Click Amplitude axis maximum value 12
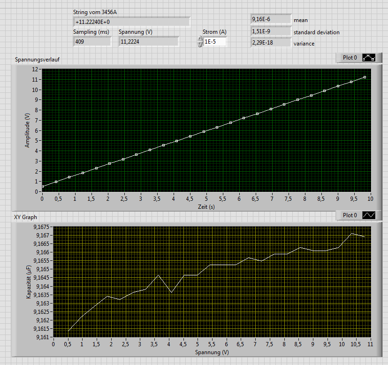Image resolution: width=388 pixels, height=365 pixels. coord(35,69)
